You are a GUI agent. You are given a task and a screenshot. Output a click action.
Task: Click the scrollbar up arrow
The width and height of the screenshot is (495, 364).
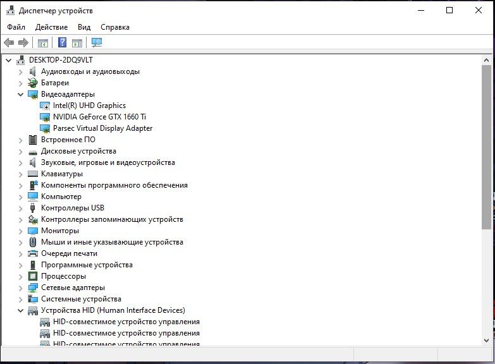click(x=486, y=60)
